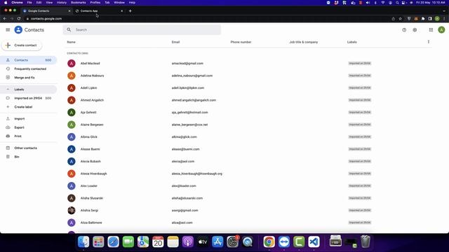Click the Create contact button
Screen dimensions: 449x252
coord(22,45)
